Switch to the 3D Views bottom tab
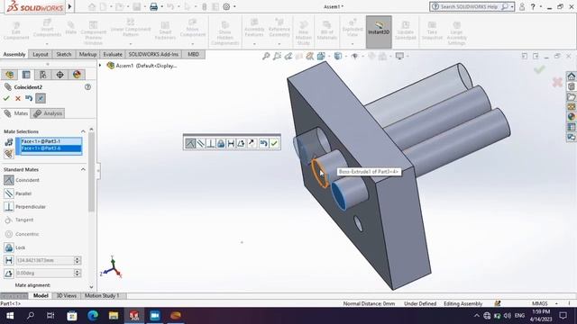The image size is (577, 324). 66,295
